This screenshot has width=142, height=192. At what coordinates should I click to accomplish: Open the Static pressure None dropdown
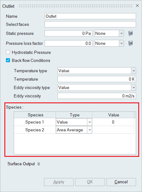click(x=109, y=33)
